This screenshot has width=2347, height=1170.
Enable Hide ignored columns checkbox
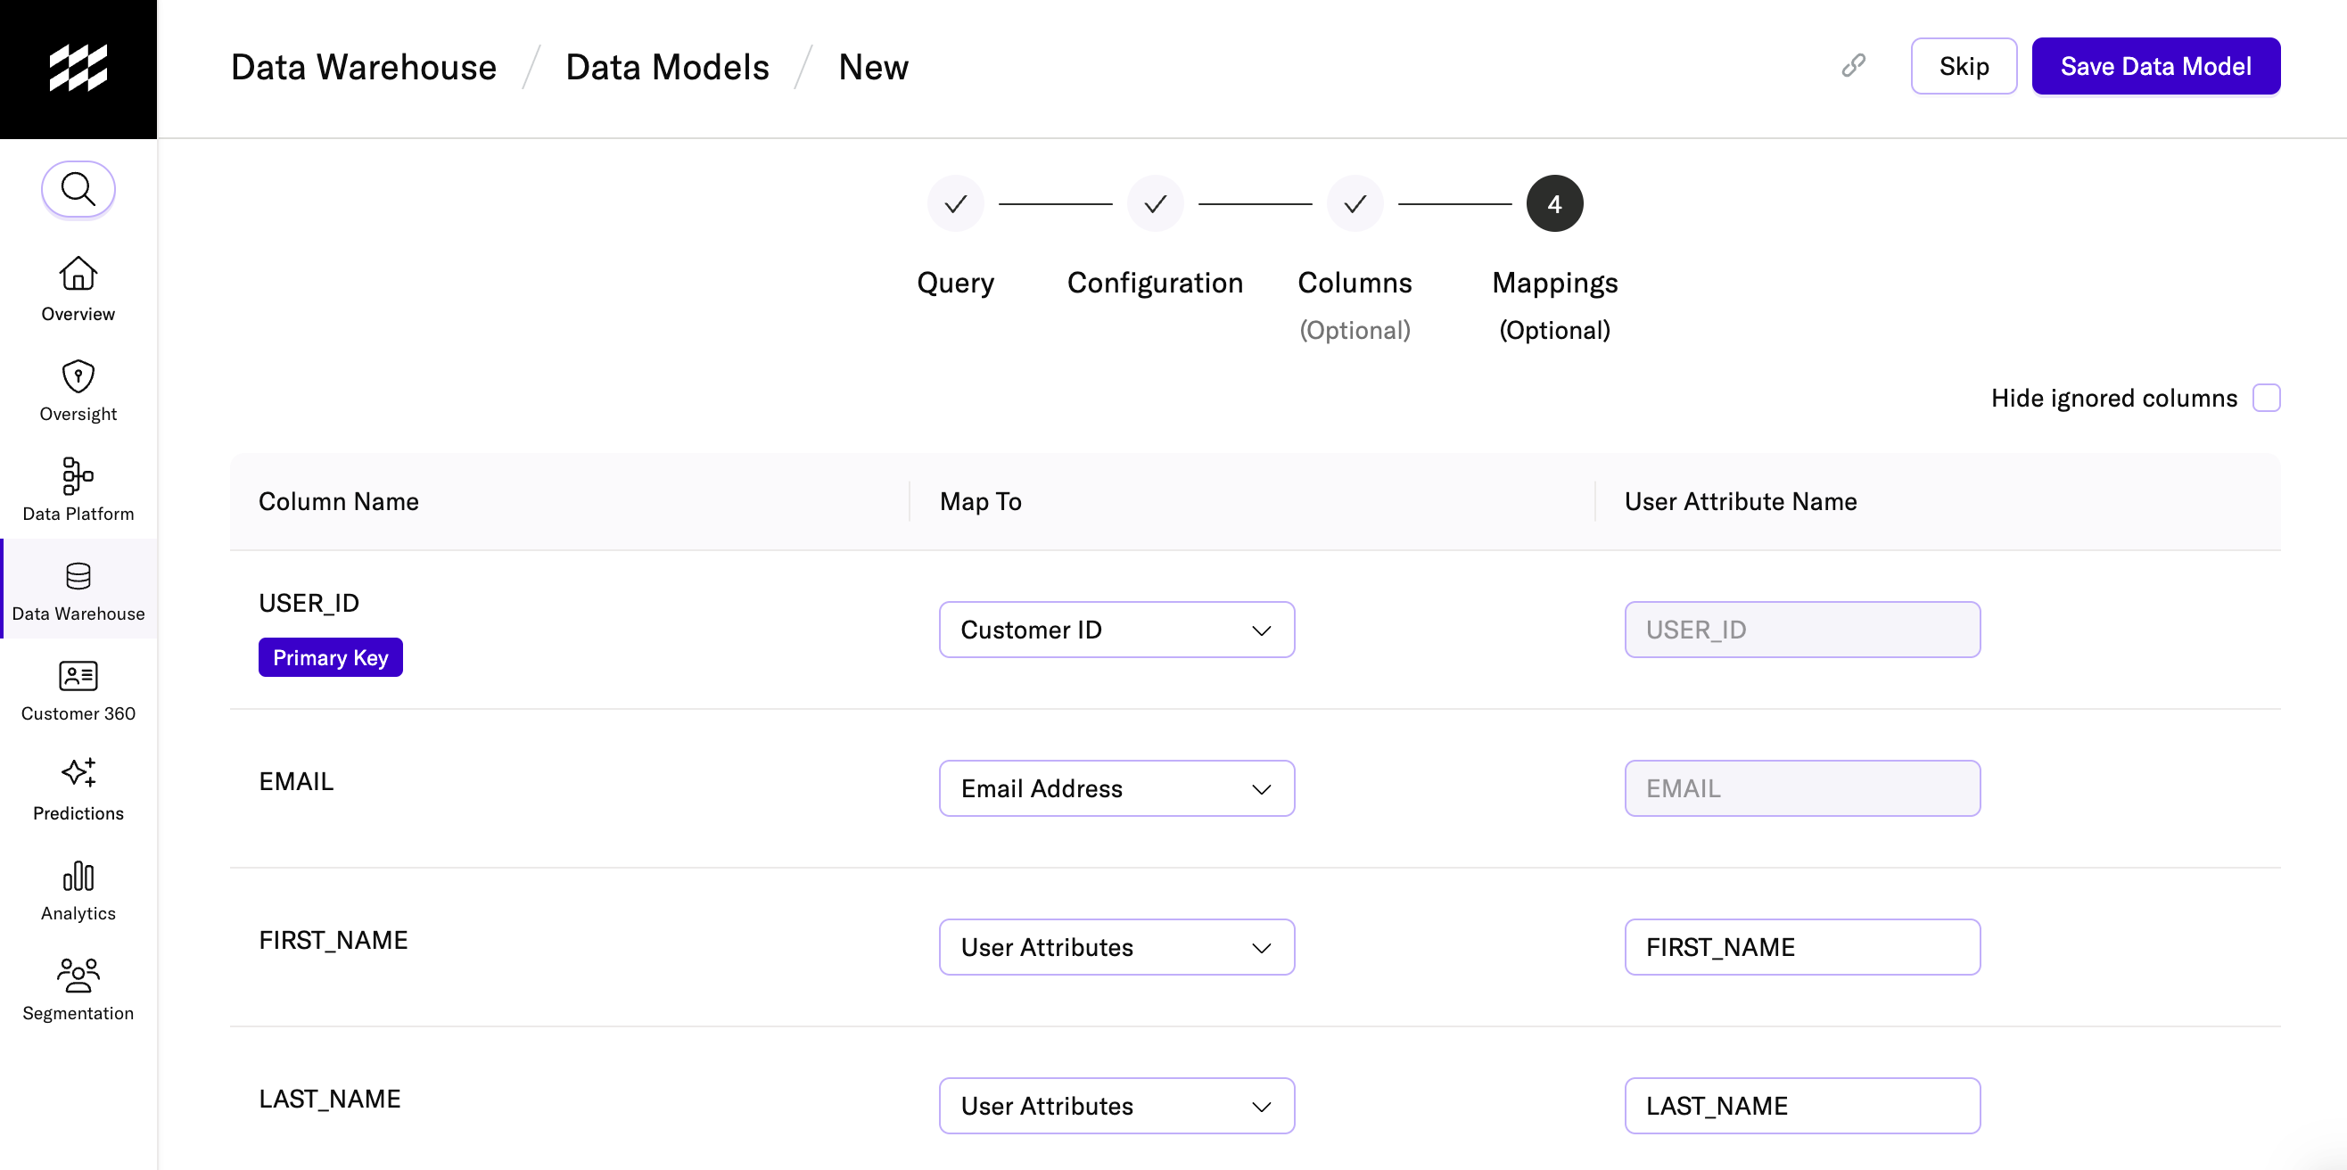2266,399
